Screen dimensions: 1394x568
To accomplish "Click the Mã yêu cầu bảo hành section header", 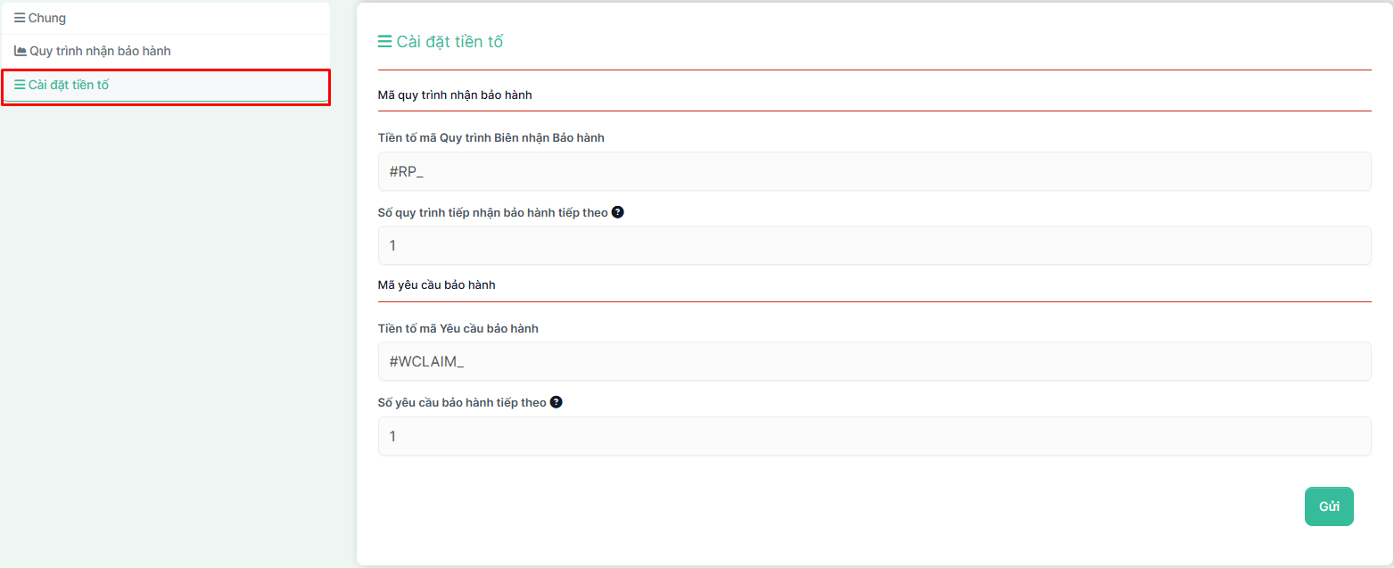I will pos(436,284).
